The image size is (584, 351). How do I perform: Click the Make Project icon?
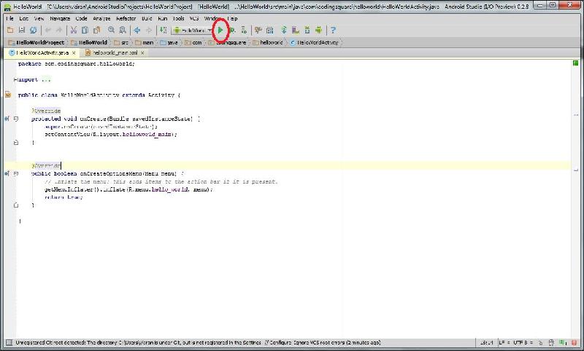click(x=163, y=30)
